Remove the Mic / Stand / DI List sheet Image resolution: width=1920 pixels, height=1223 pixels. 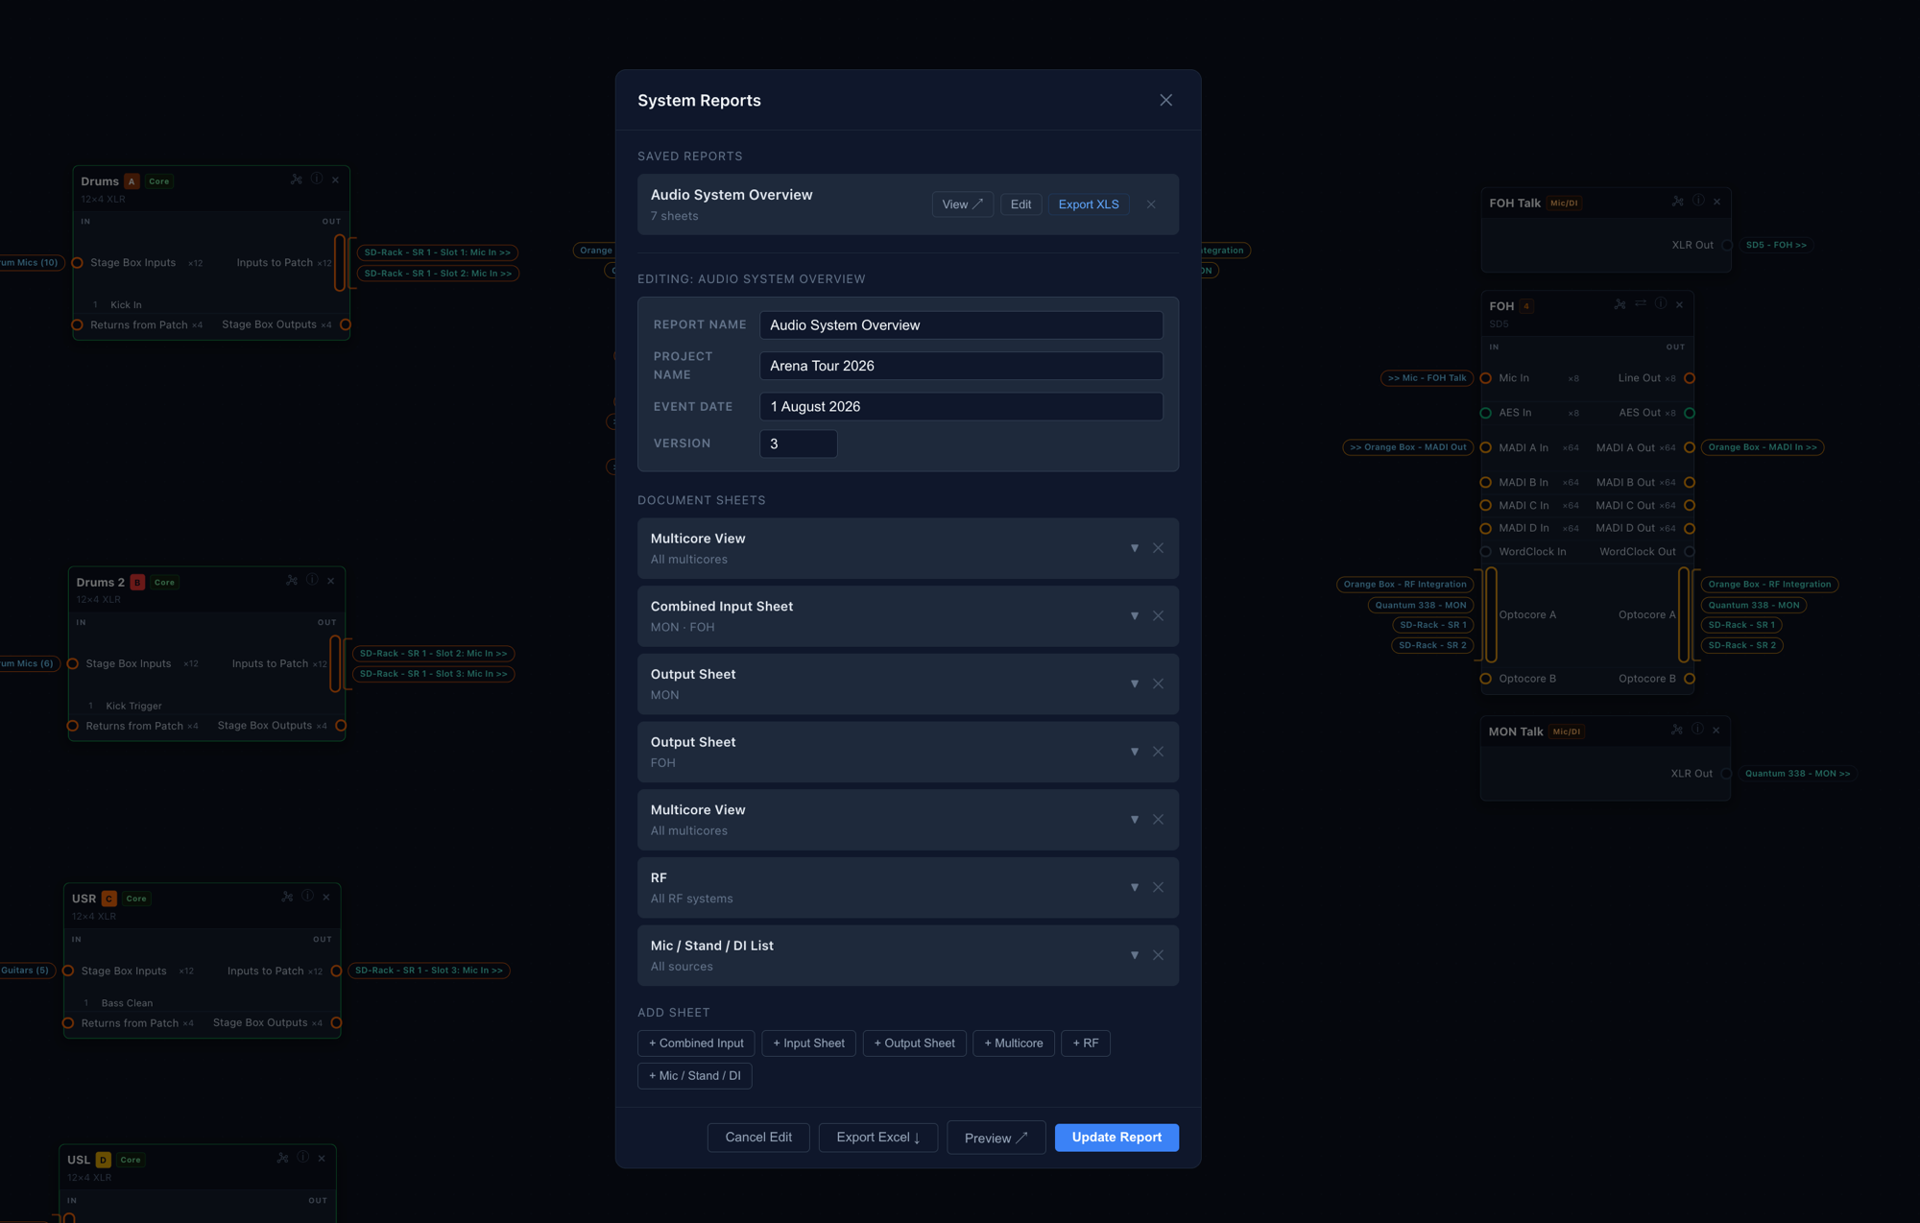coord(1158,955)
